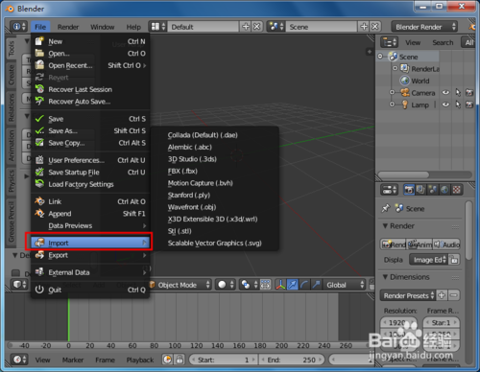The height and width of the screenshot is (372, 480).
Task: Expand the Camera outliner item
Action: pyautogui.click(x=392, y=93)
